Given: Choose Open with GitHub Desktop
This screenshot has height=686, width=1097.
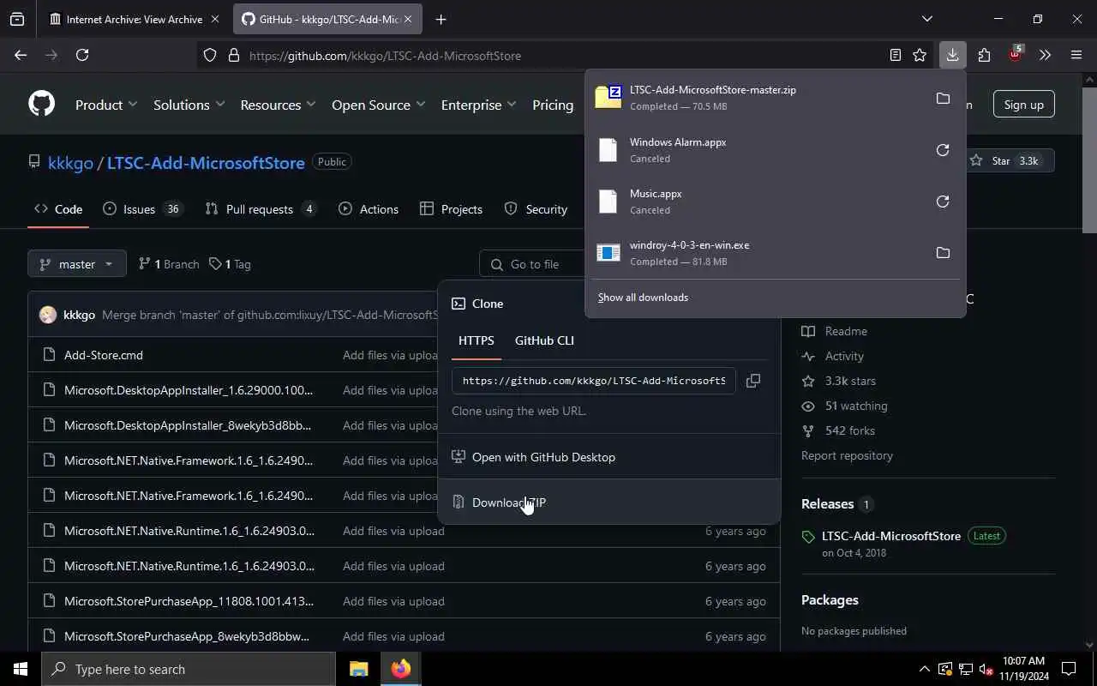Looking at the screenshot, I should click(x=608, y=457).
